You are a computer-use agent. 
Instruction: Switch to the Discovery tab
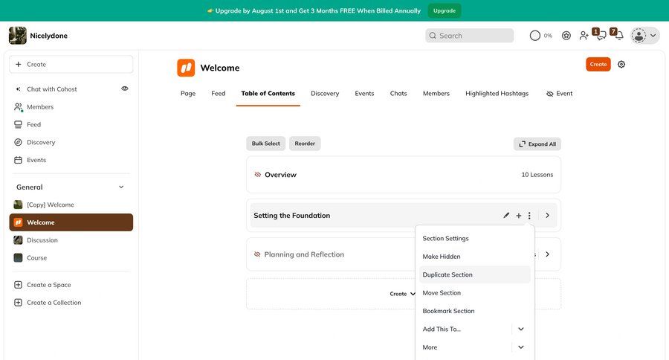point(325,93)
